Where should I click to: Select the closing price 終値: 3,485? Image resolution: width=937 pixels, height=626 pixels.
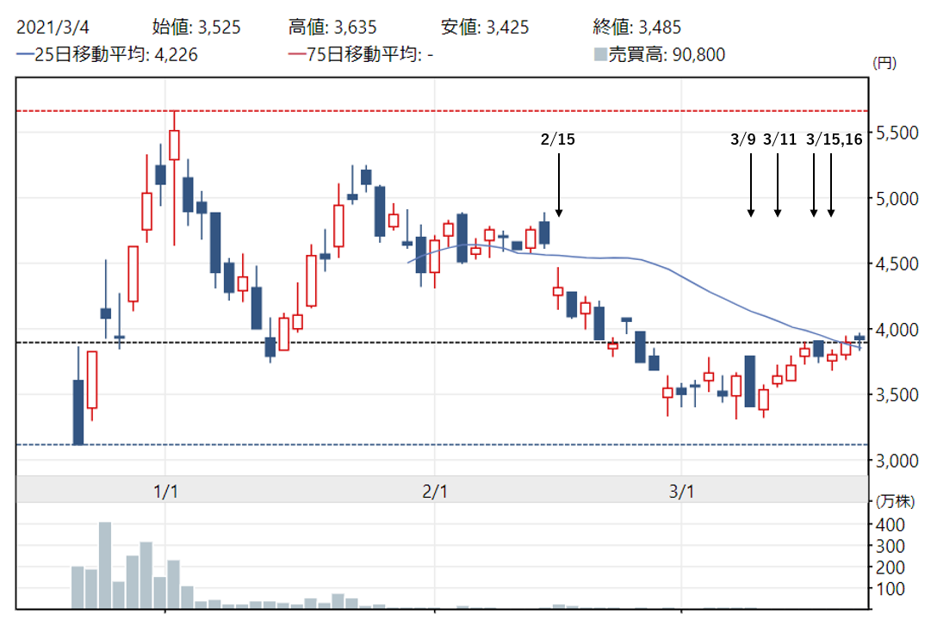click(x=637, y=27)
